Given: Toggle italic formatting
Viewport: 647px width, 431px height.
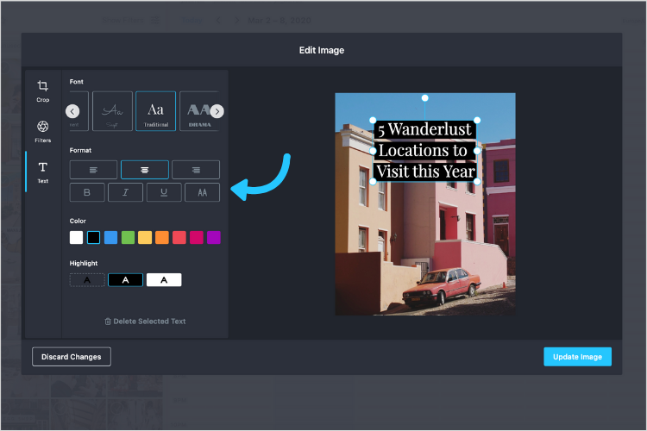Looking at the screenshot, I should [125, 192].
